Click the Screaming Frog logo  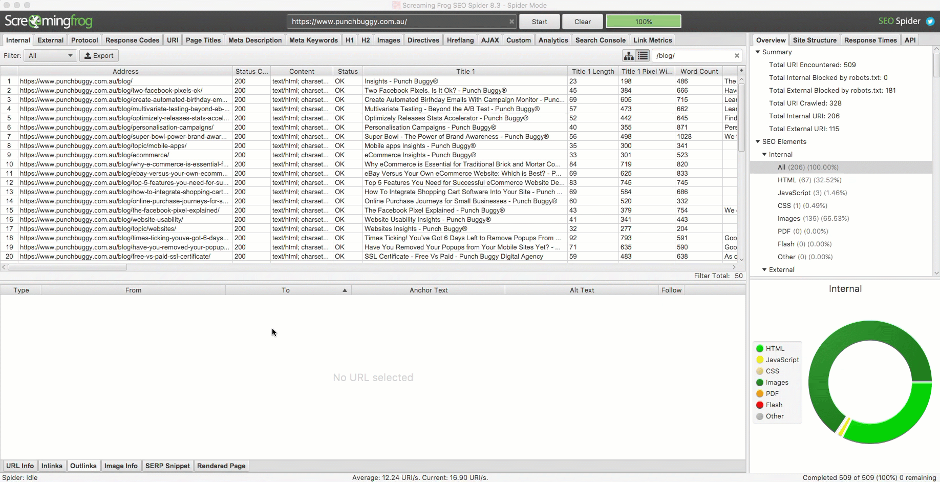click(49, 21)
